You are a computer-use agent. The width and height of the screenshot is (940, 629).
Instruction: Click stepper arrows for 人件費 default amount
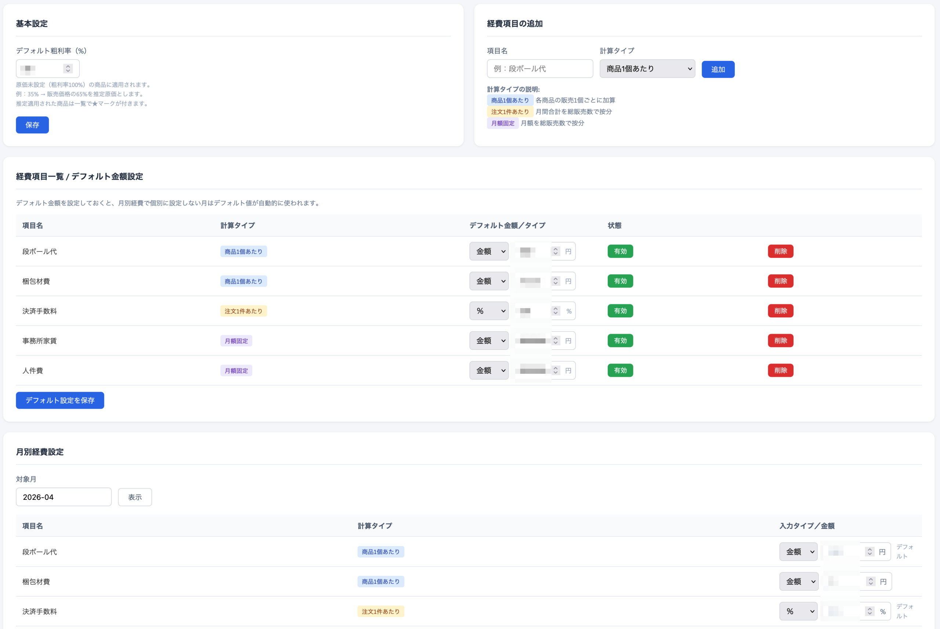[556, 370]
